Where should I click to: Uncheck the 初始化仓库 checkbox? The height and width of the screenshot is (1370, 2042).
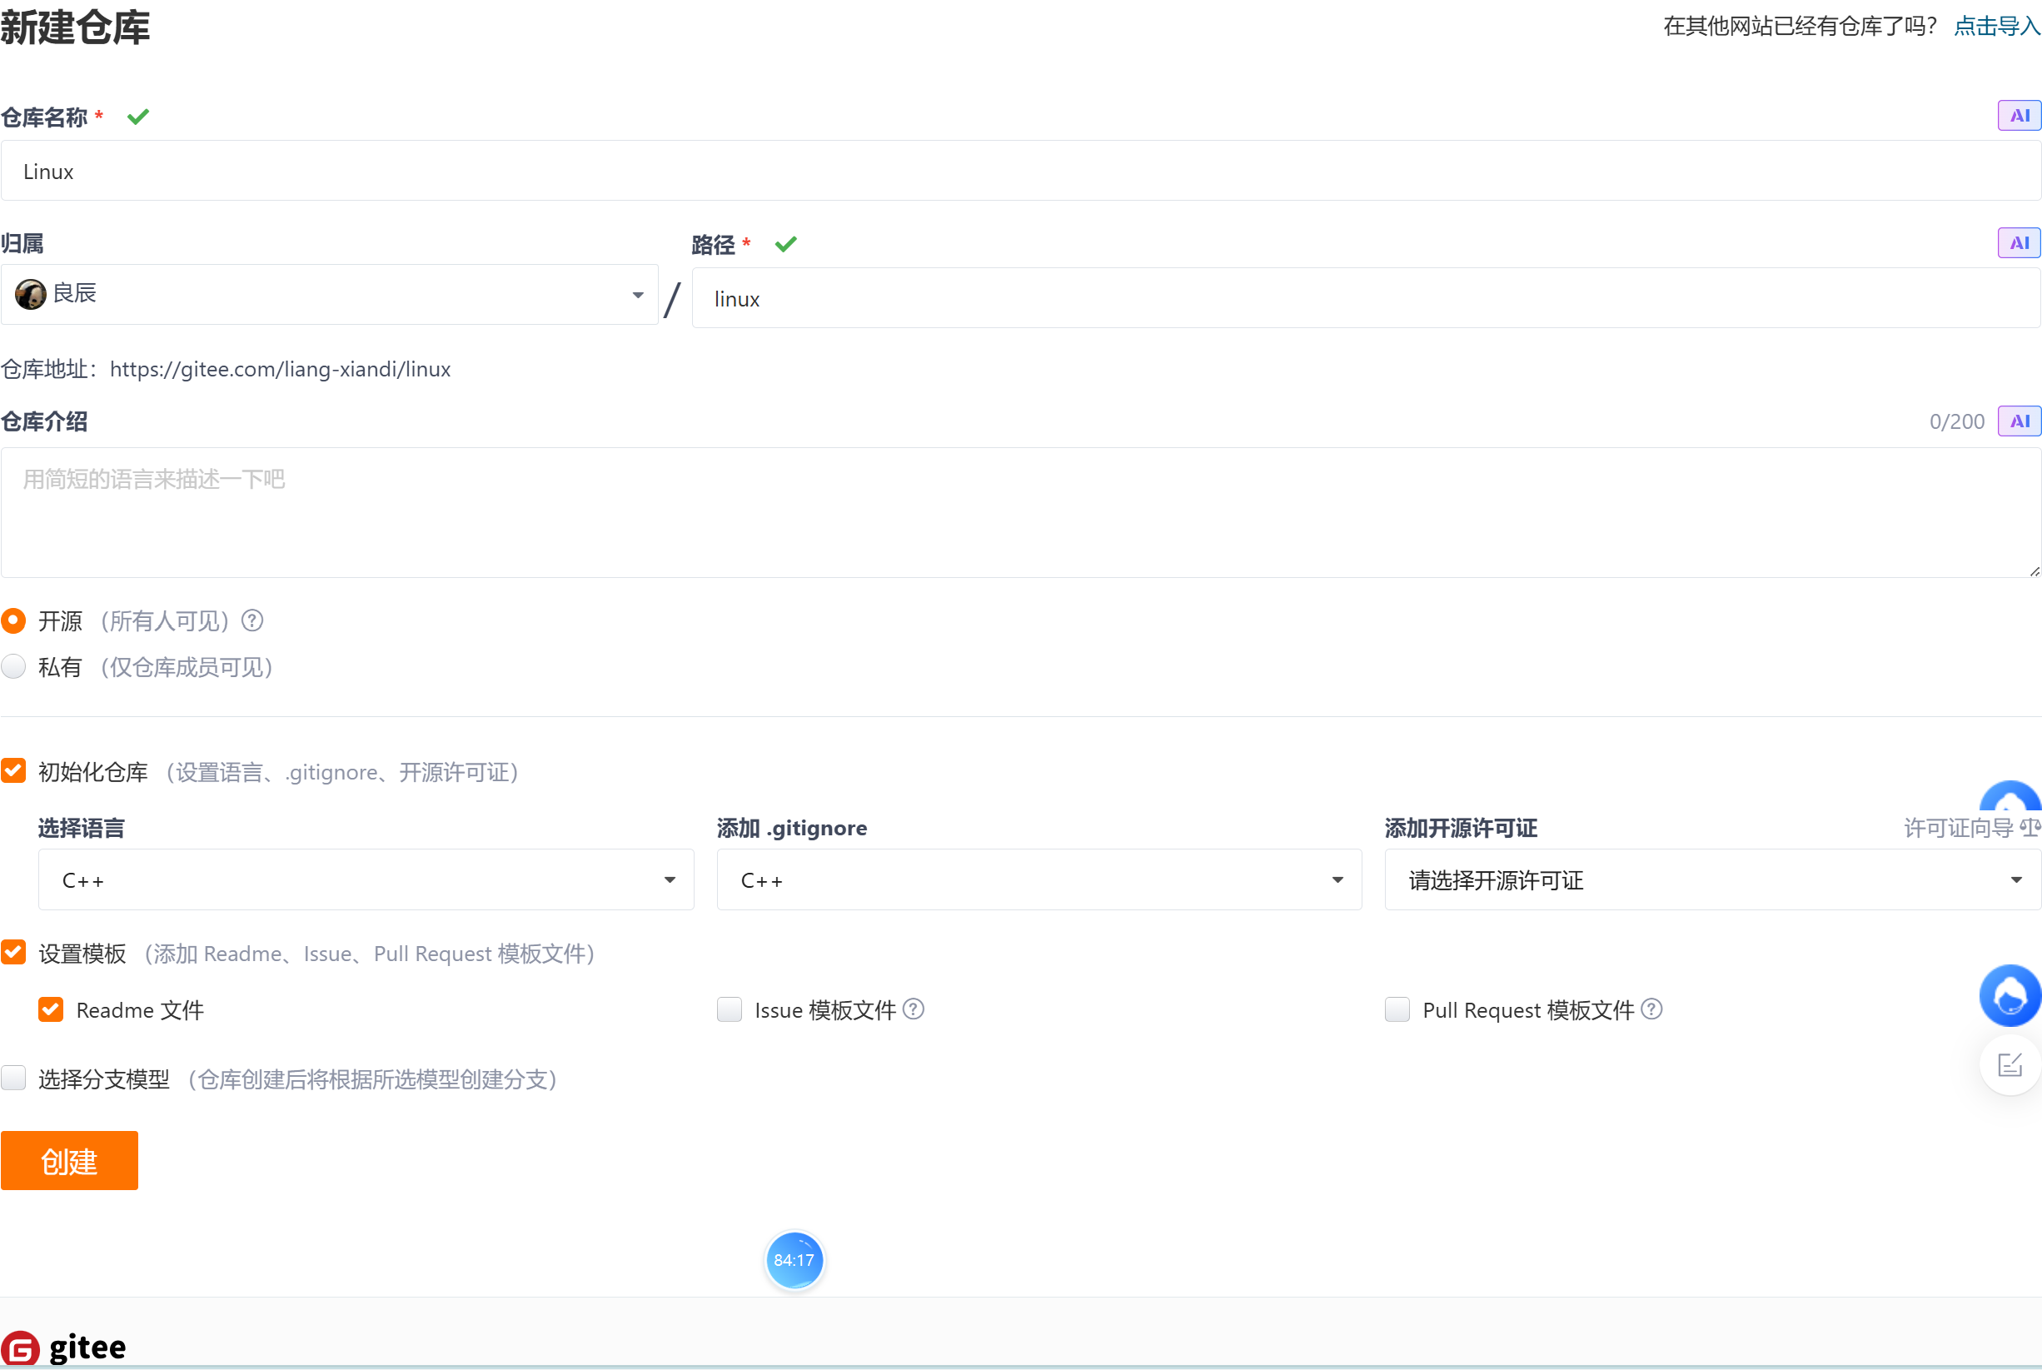pos(14,770)
